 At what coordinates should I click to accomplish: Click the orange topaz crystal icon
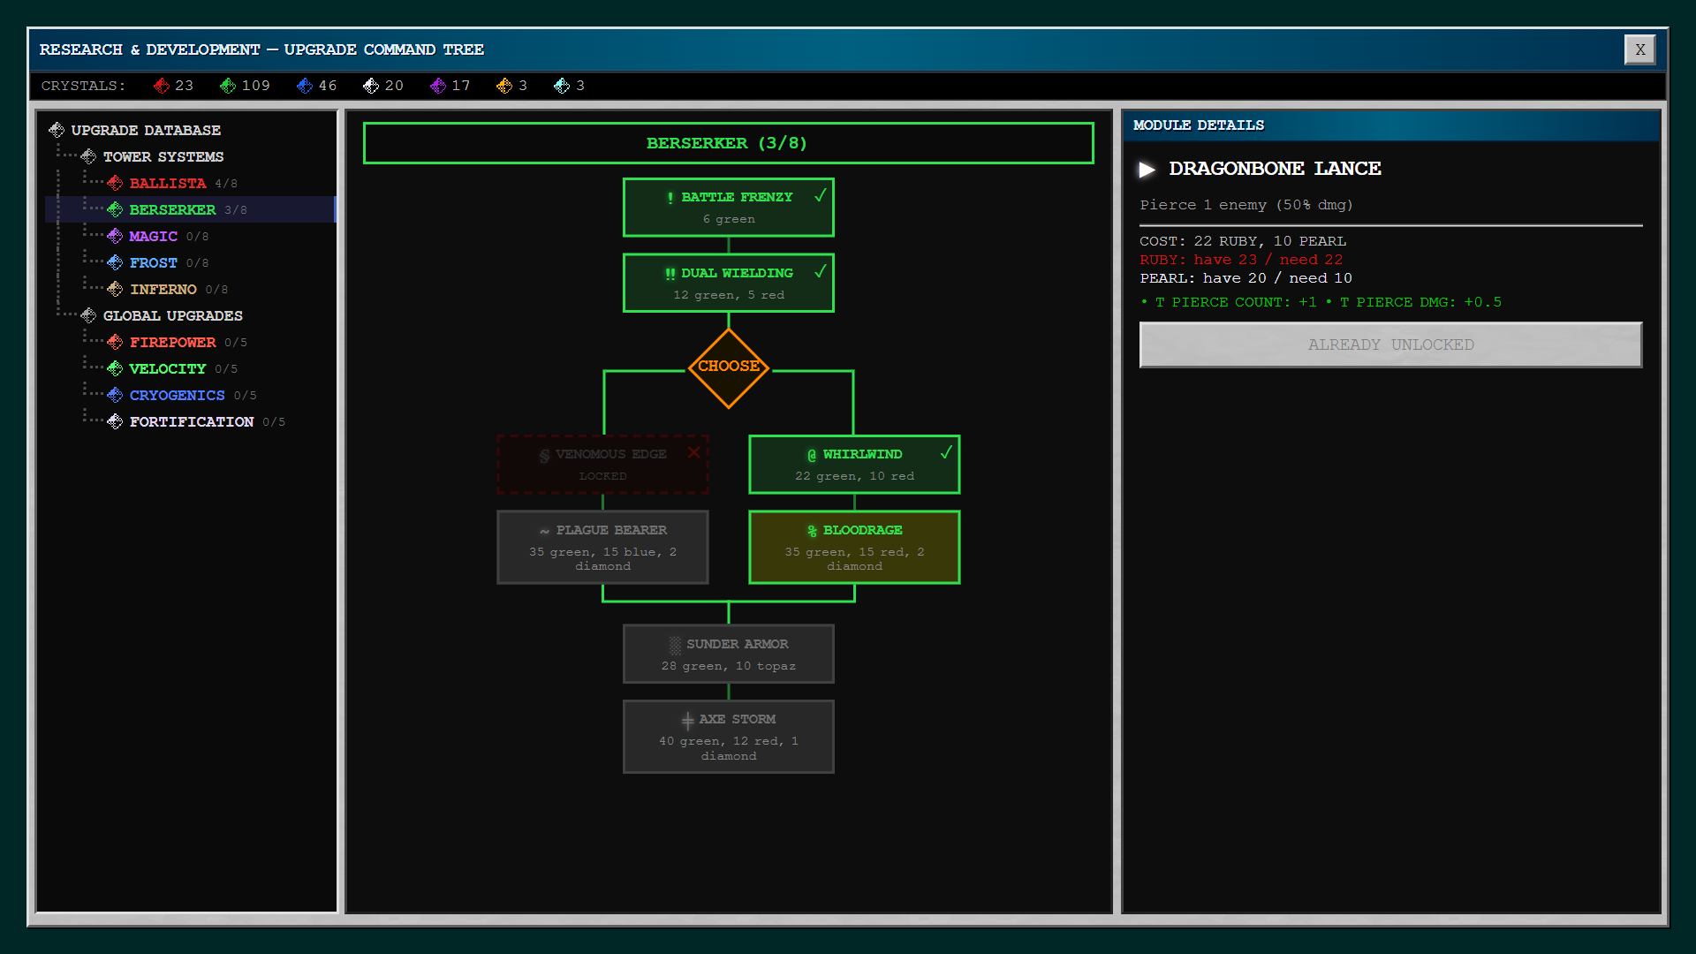tap(504, 86)
